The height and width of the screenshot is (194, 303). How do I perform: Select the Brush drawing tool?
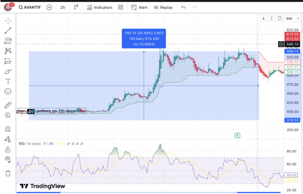(8, 71)
